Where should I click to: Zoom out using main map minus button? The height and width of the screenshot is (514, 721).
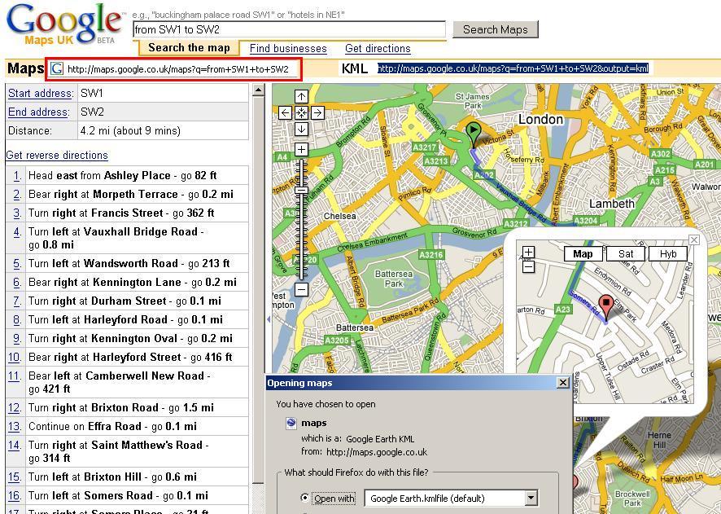[x=301, y=289]
